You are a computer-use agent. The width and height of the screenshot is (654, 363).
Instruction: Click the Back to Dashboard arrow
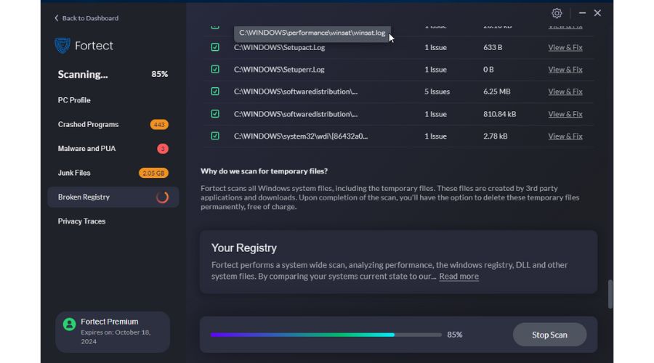57,18
